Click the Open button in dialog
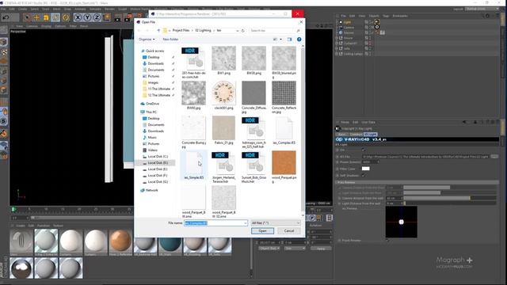 262,230
